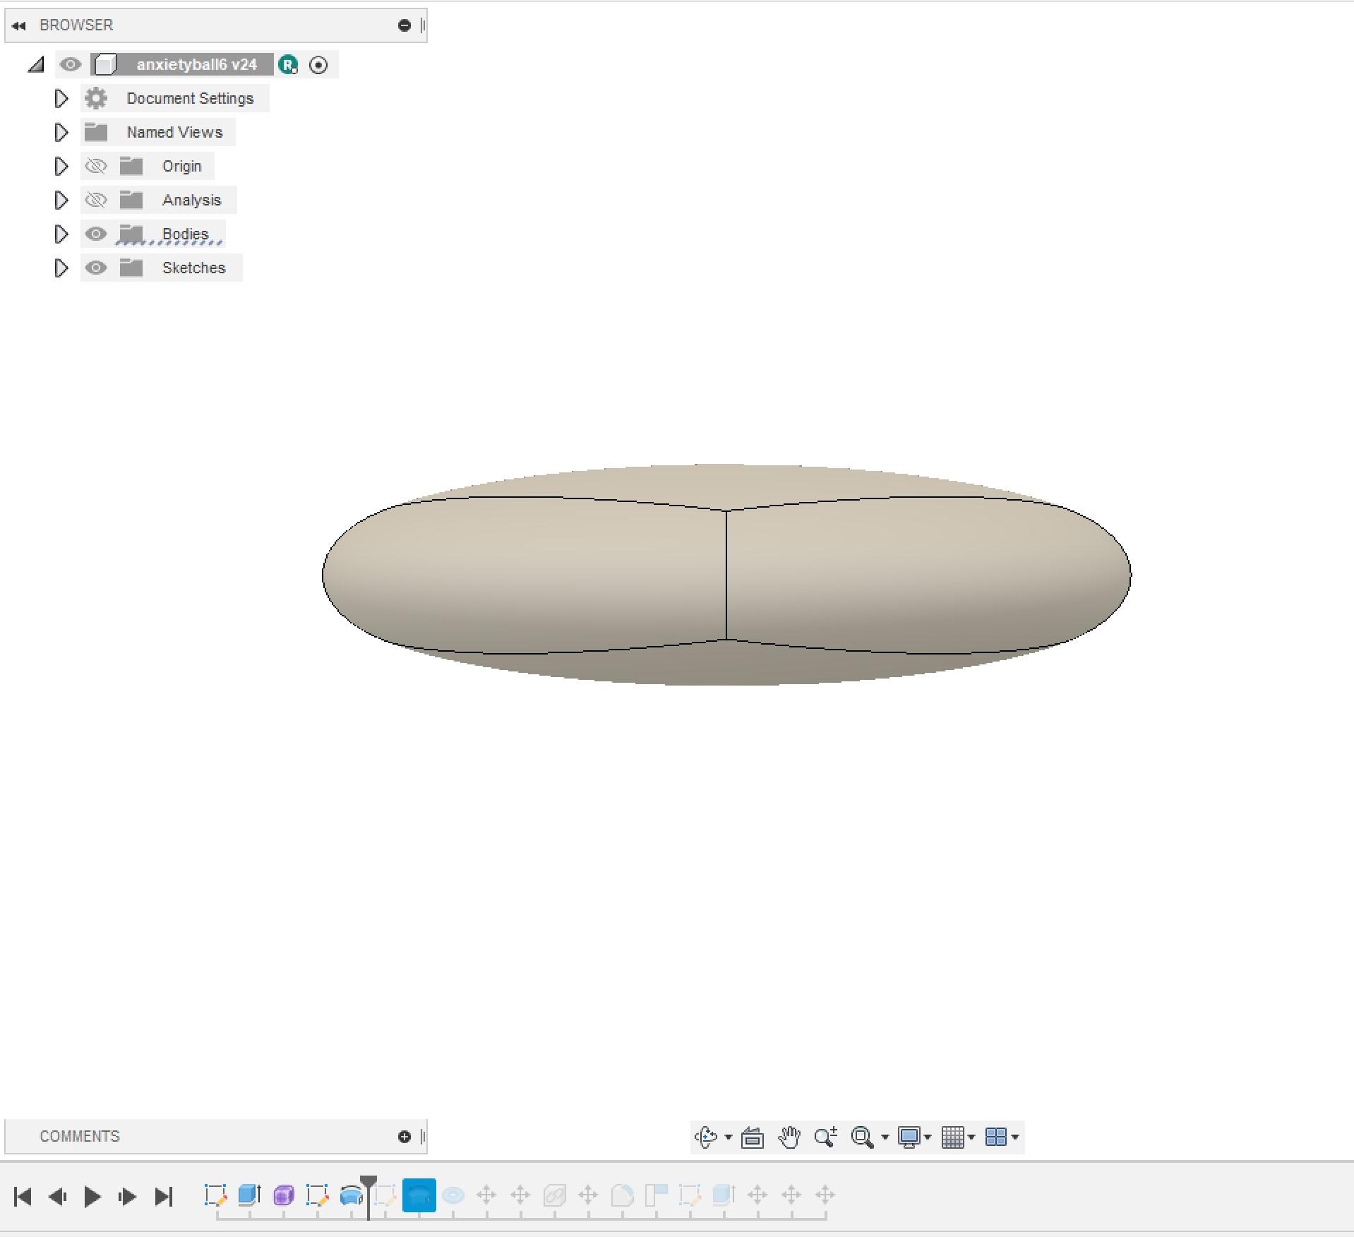Viewport: 1354px width, 1237px height.
Task: Select the Orbit tool
Action: pyautogui.click(x=707, y=1137)
